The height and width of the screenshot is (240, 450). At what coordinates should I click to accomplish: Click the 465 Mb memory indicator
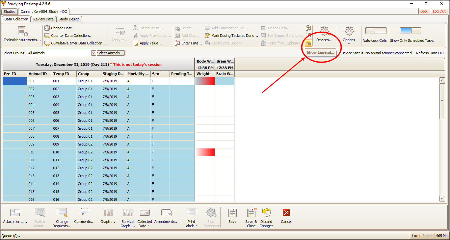442,236
